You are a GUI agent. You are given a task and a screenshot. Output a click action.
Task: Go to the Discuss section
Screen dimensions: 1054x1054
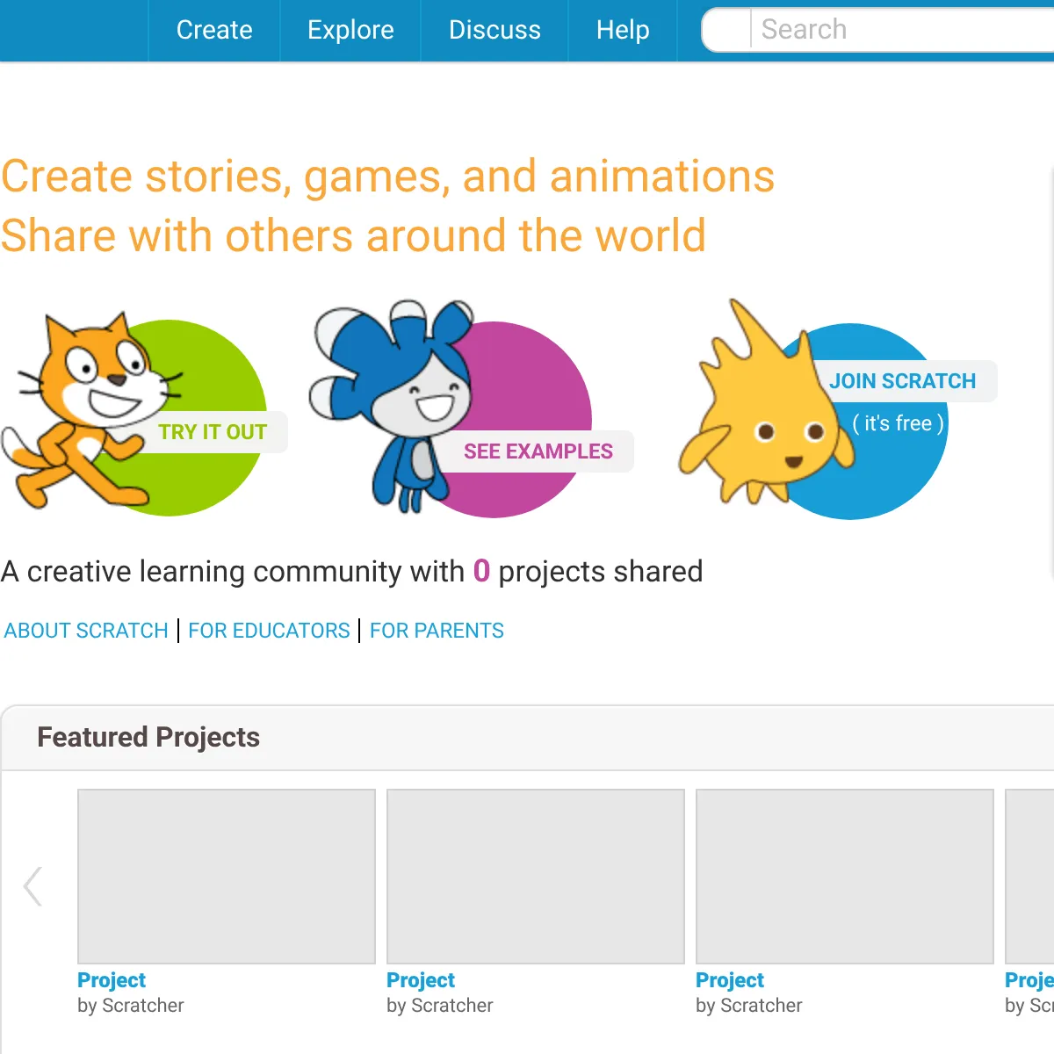(x=495, y=30)
